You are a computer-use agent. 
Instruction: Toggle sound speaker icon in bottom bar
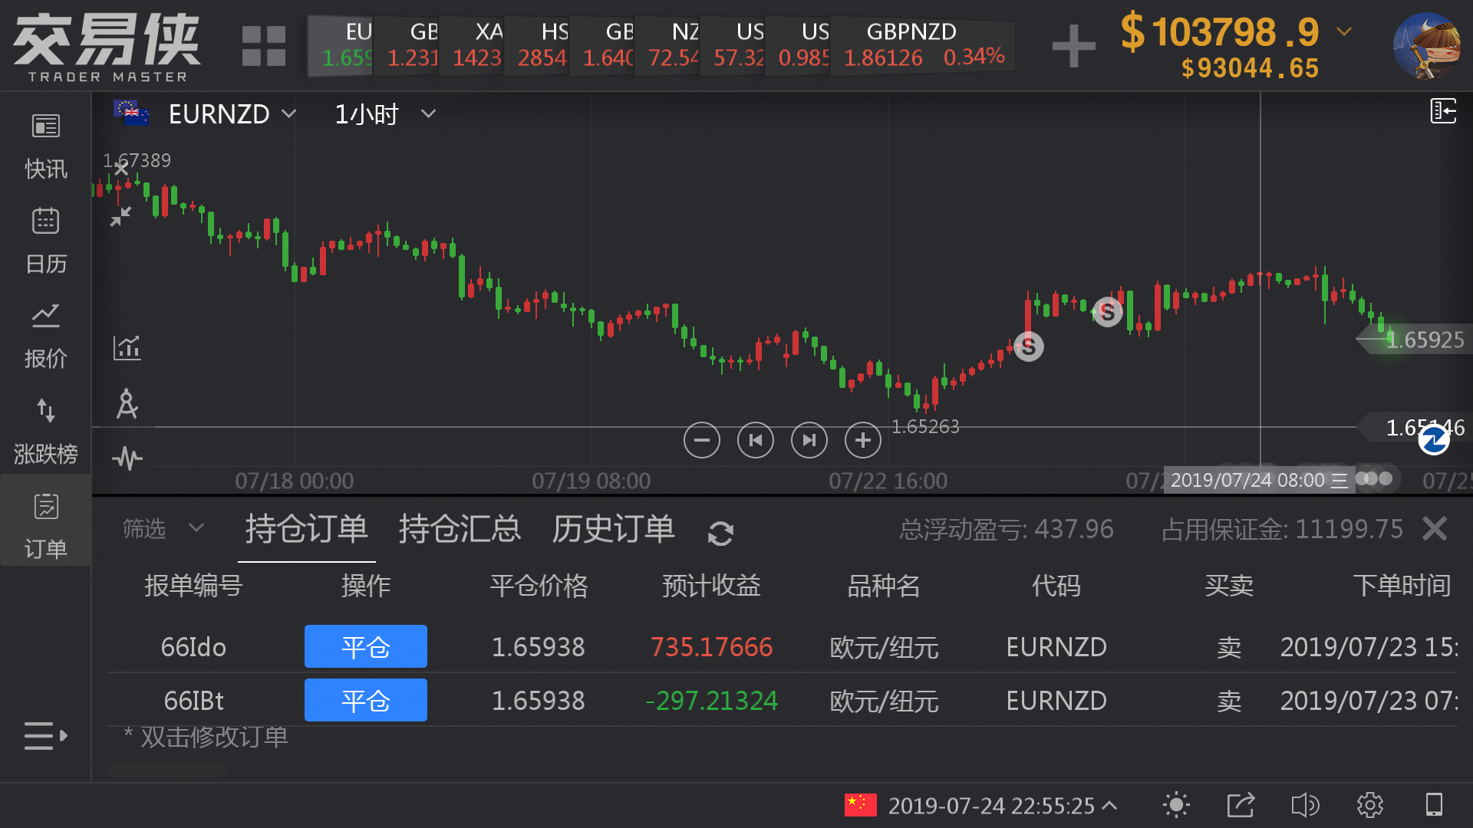pos(1304,805)
